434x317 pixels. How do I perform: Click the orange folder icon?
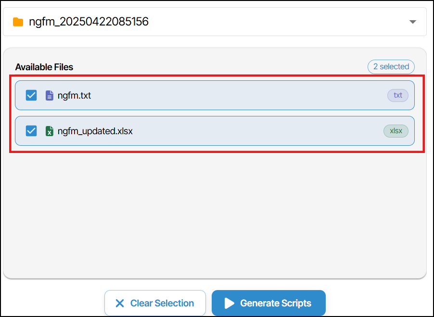(18, 22)
